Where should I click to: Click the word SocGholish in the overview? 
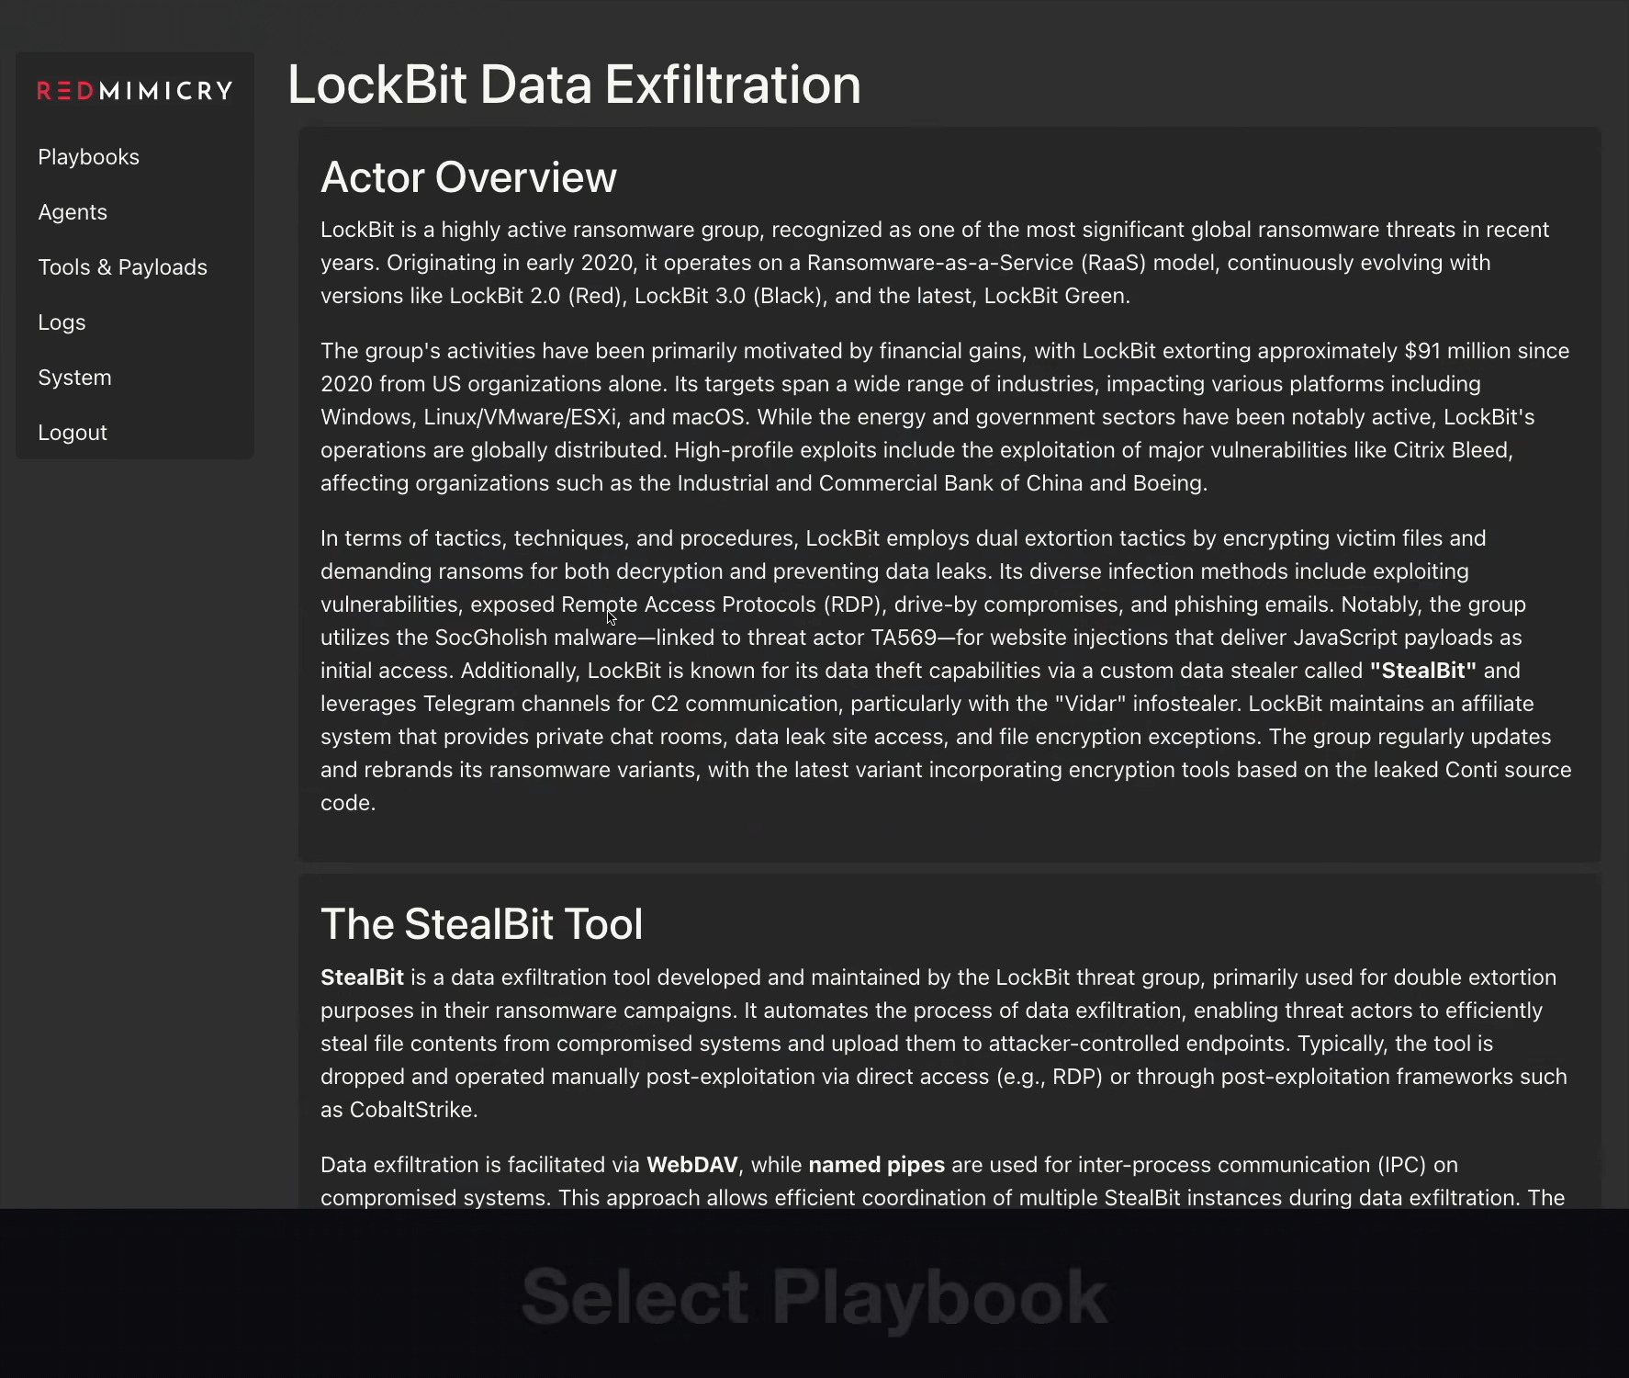click(x=490, y=638)
